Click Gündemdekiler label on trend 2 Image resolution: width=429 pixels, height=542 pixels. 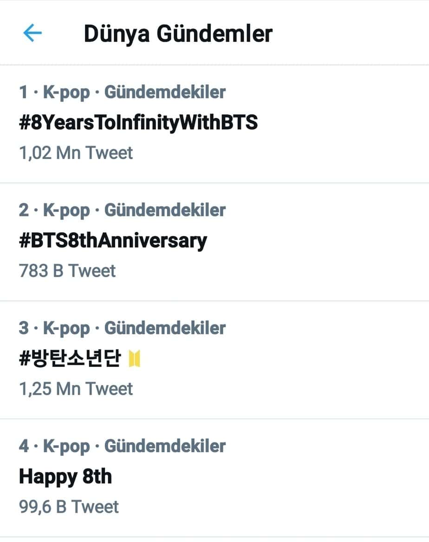(x=165, y=210)
